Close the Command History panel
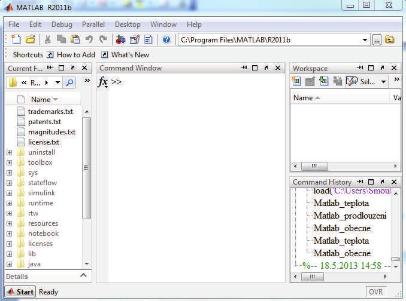406x301 pixels. click(x=394, y=182)
